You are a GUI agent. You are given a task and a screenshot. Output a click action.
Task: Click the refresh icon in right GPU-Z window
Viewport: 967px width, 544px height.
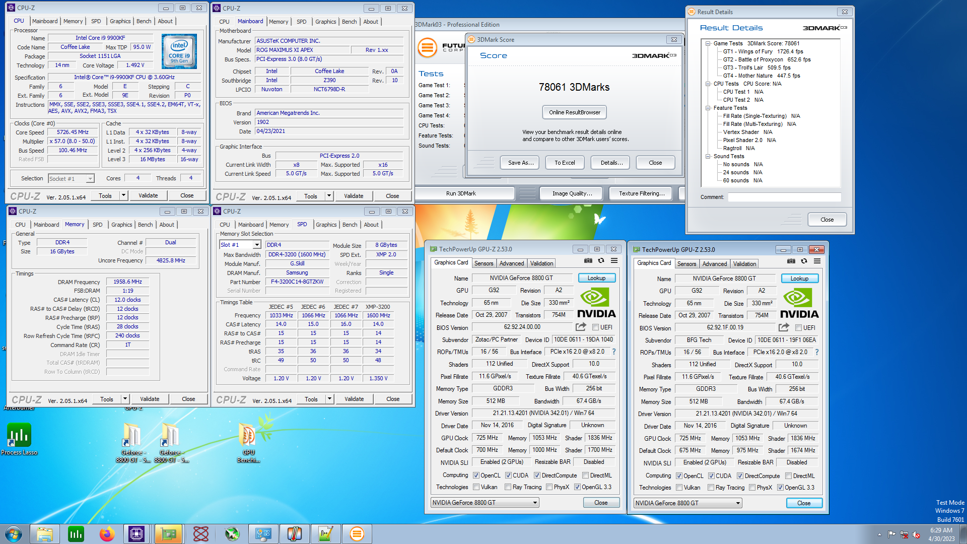pos(804,261)
